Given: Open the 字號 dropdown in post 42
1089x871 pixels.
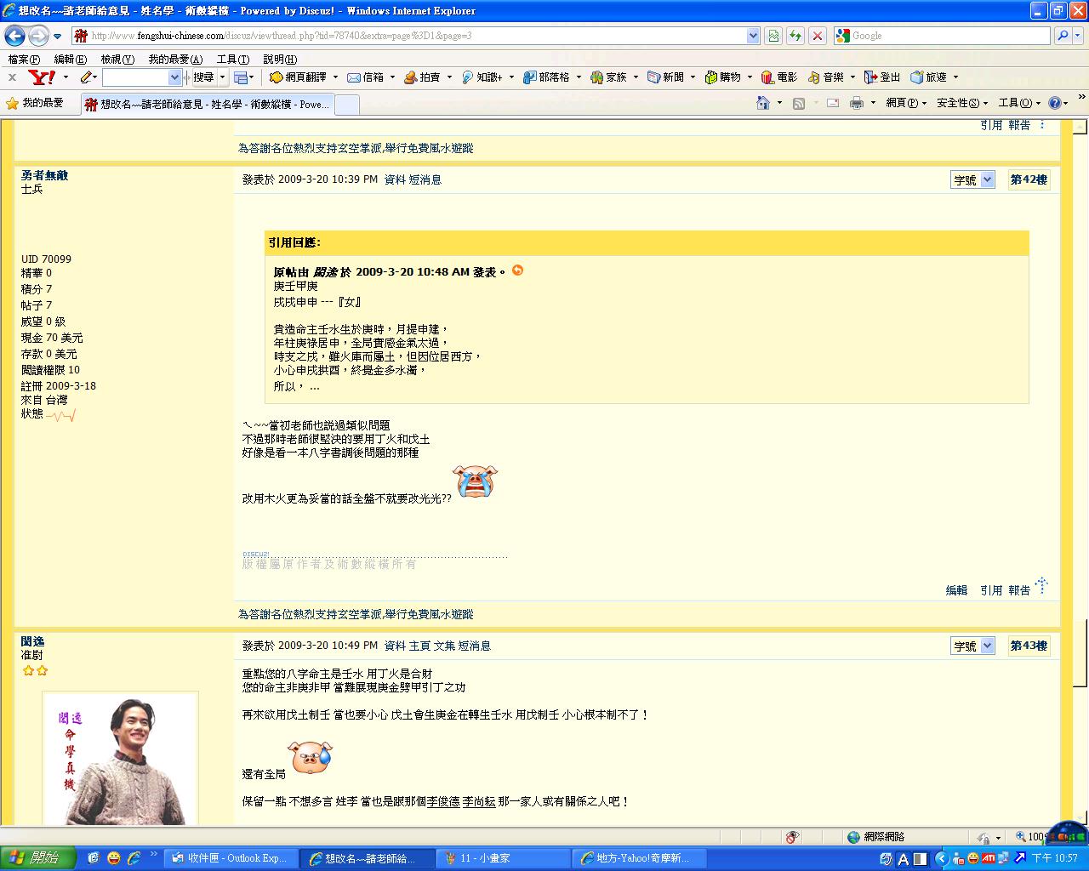Looking at the screenshot, I should [972, 180].
